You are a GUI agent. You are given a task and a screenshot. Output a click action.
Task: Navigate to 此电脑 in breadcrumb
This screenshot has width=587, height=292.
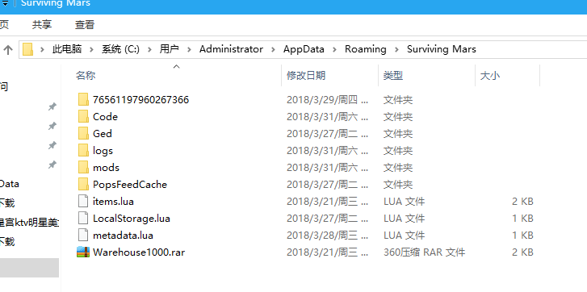pyautogui.click(x=67, y=49)
